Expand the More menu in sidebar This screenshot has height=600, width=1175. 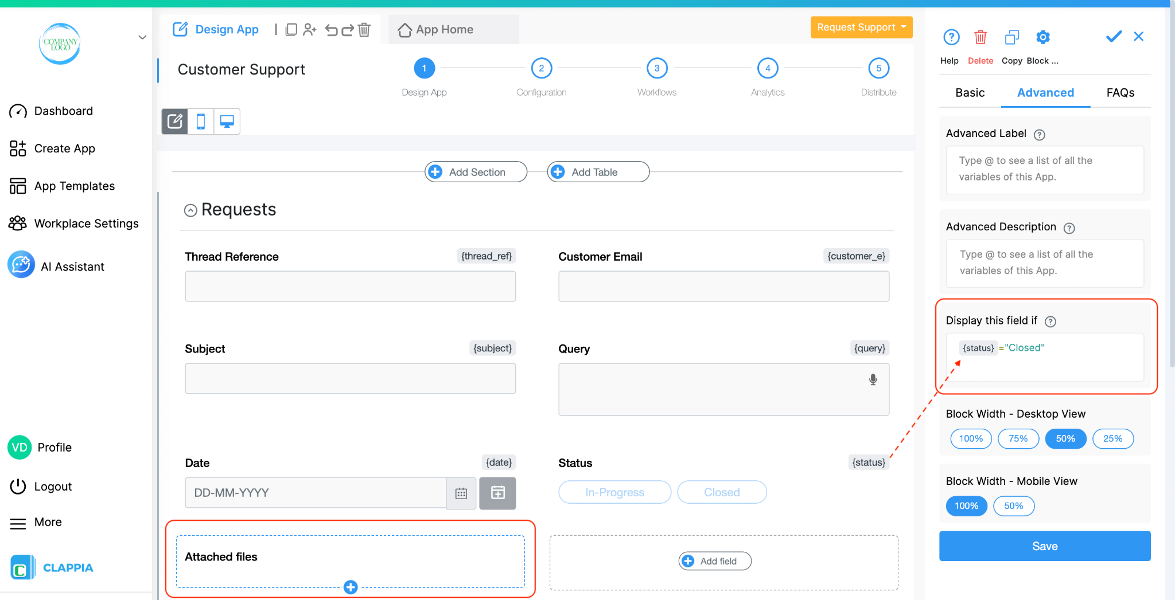[x=36, y=522]
